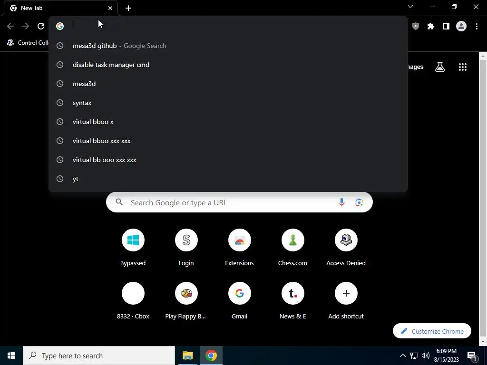Select suggestion 'virtual bboo xxx xxx'
This screenshot has height=365, width=487.
[x=228, y=141]
